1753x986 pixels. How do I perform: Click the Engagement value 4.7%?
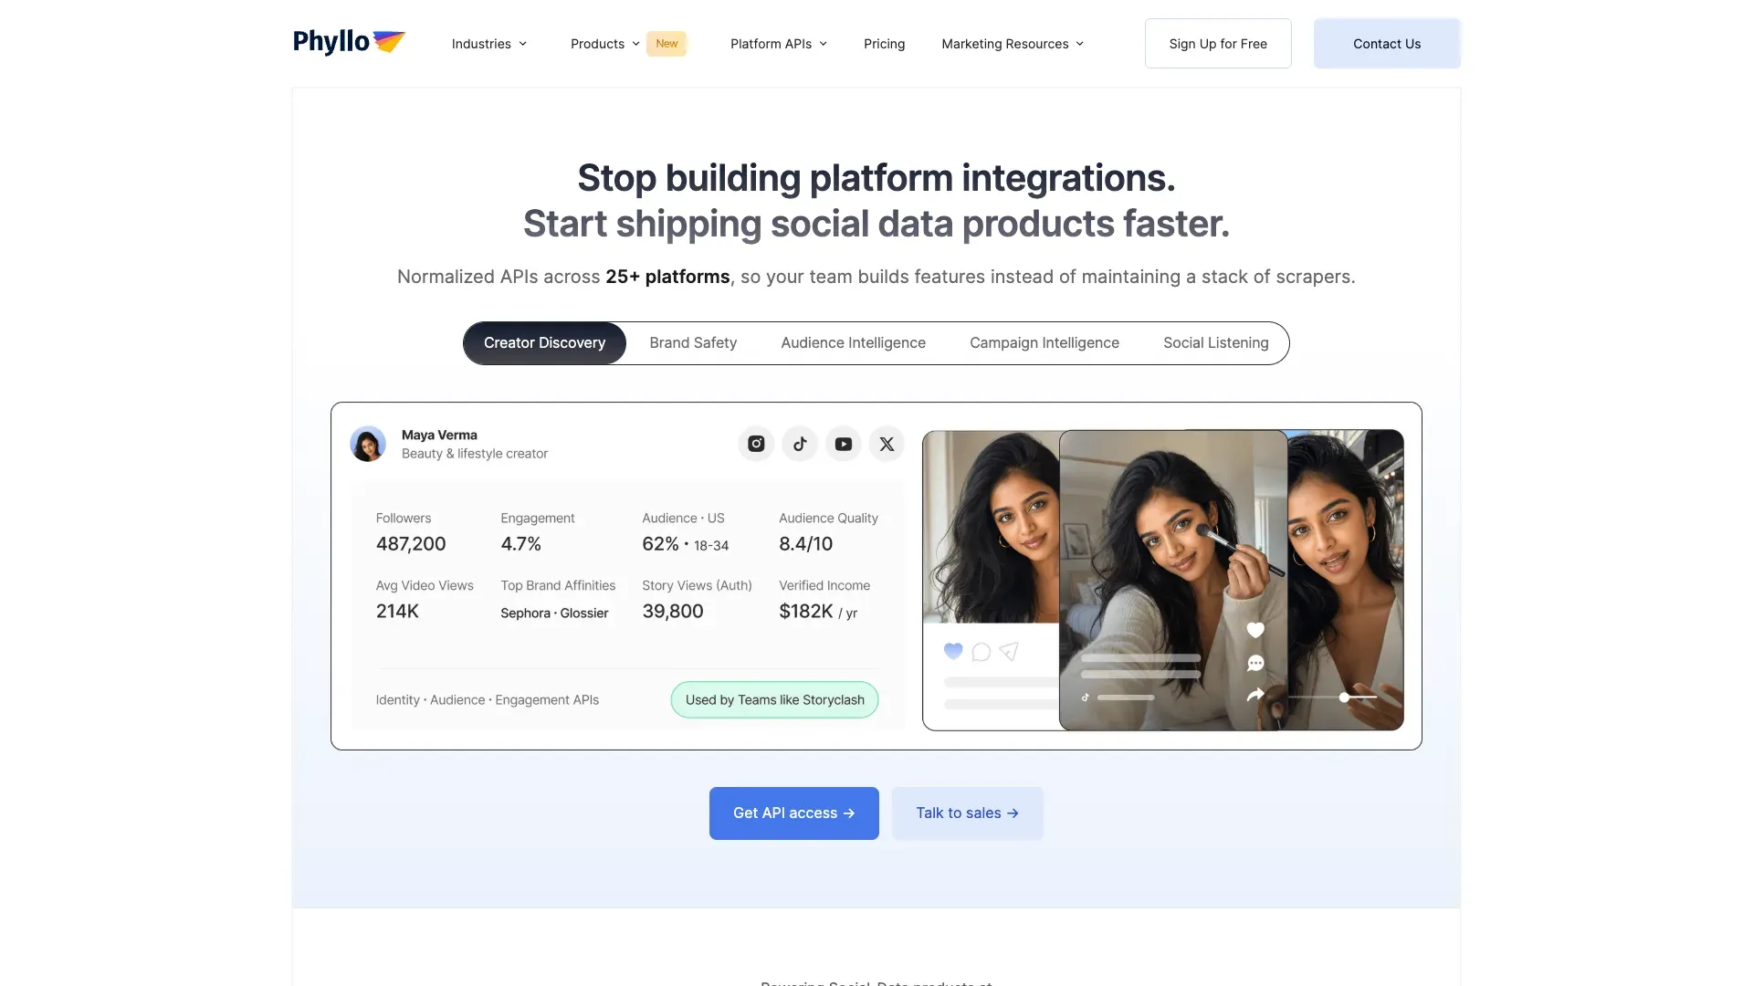[x=520, y=544]
